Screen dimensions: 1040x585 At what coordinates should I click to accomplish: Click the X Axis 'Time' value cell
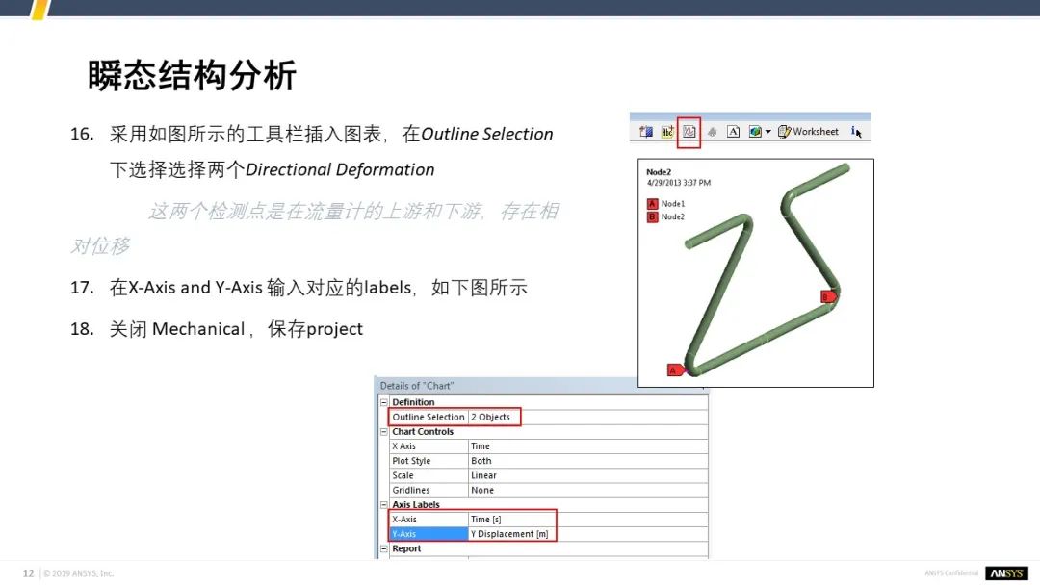[x=587, y=446]
